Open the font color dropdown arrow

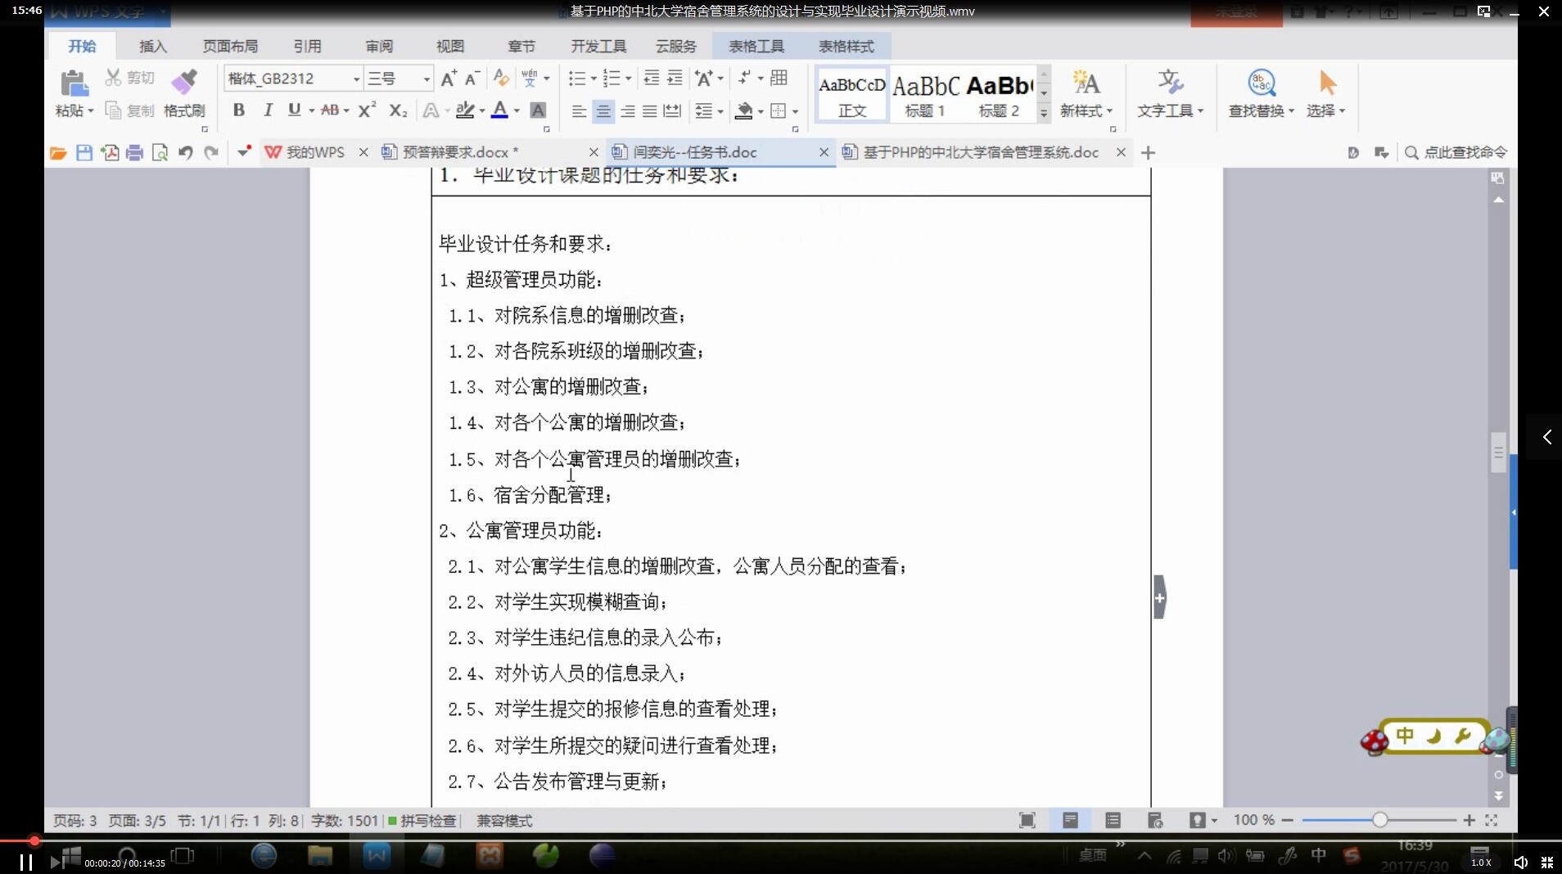(517, 110)
